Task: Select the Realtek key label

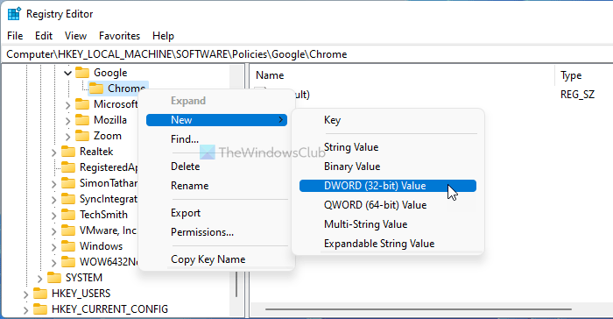Action: coord(96,152)
